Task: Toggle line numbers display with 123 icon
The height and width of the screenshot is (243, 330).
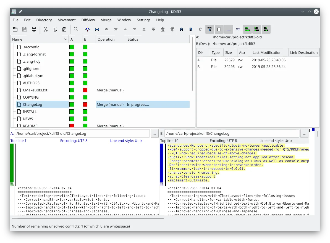Action: click(238, 29)
